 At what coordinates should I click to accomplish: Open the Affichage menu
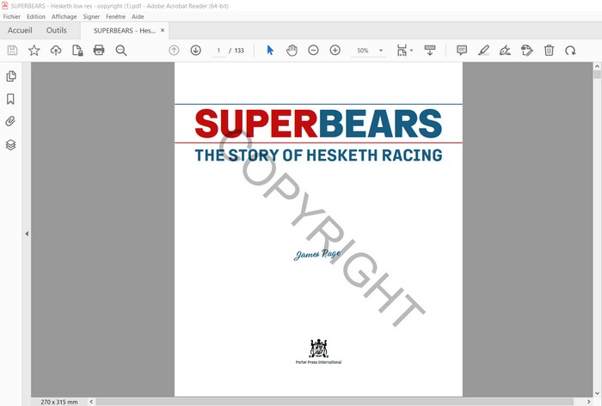click(x=64, y=17)
